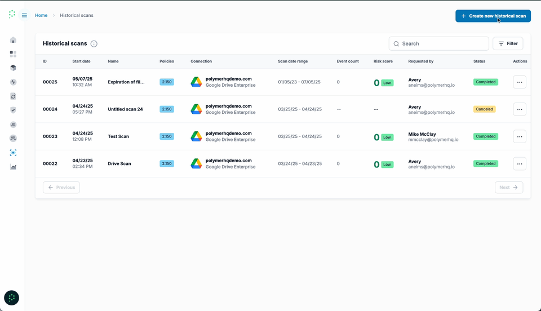
Task: Click Create new historical scan button
Action: click(493, 16)
